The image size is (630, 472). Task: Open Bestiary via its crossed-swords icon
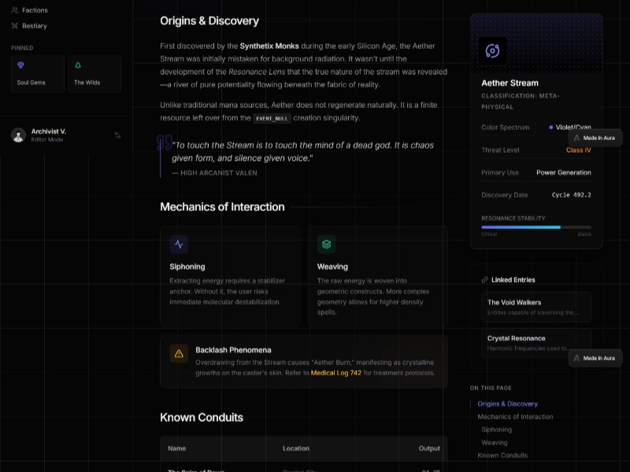point(15,26)
